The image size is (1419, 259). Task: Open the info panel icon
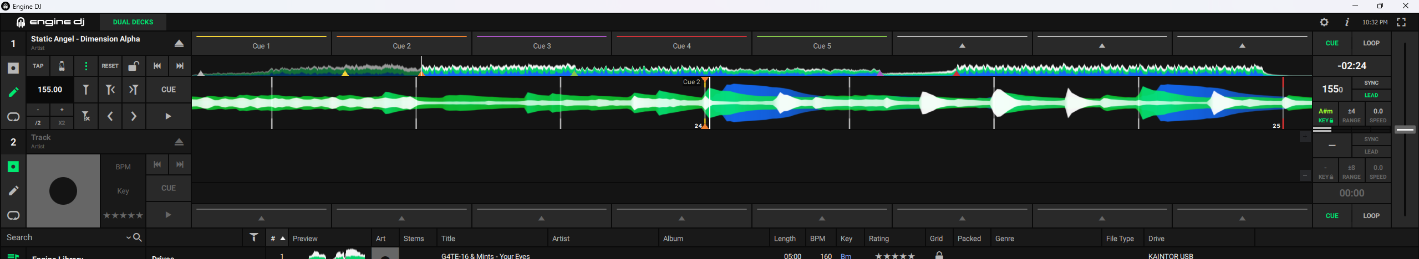(x=1347, y=22)
